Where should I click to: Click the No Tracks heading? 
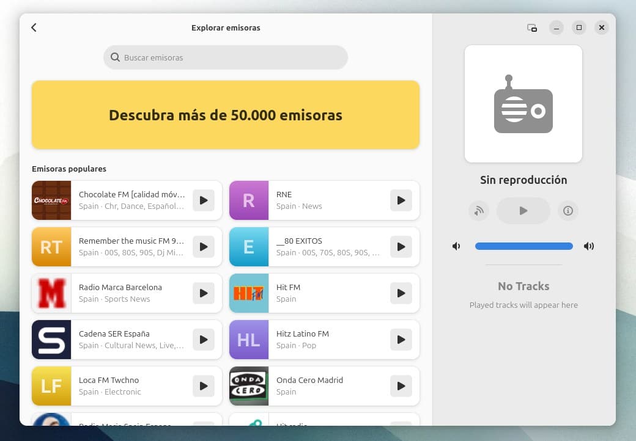(523, 286)
